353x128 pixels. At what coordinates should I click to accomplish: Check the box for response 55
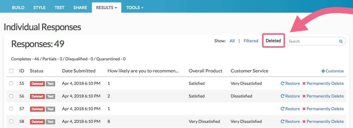[x=11, y=84]
